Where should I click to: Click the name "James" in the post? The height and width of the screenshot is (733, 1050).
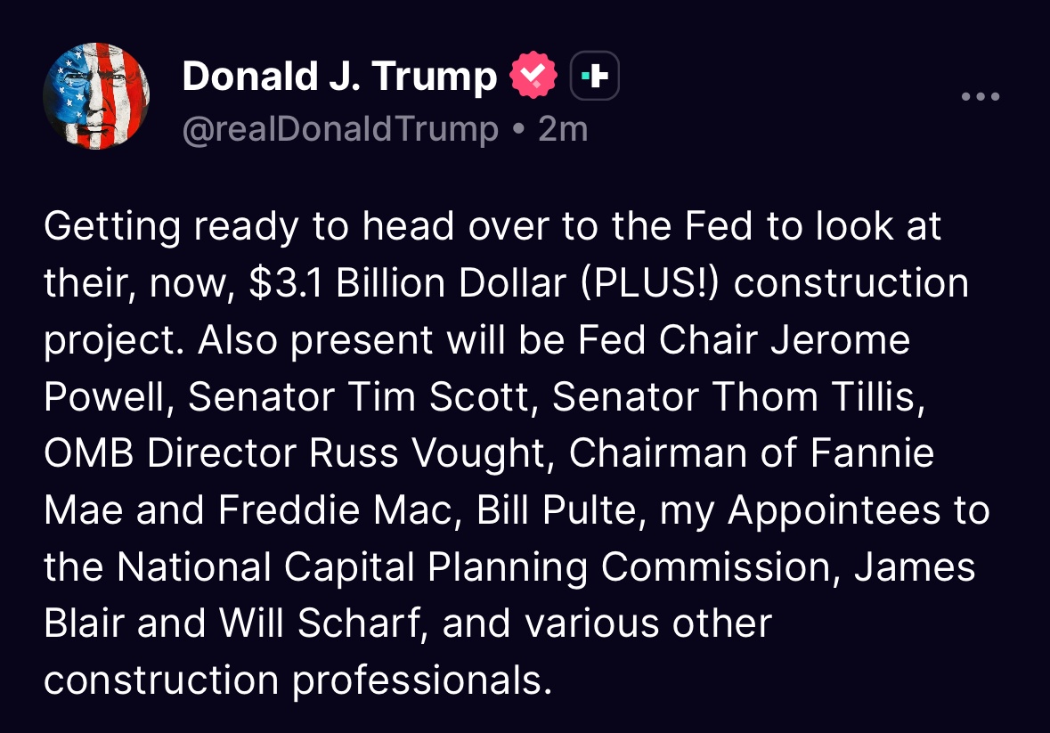click(916, 568)
